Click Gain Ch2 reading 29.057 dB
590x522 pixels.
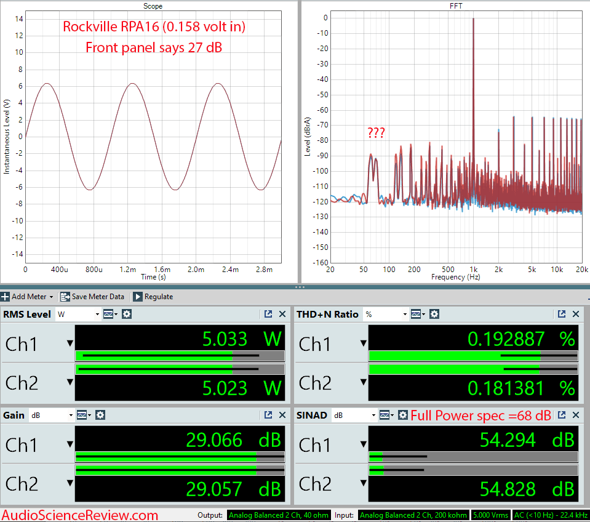(234, 489)
